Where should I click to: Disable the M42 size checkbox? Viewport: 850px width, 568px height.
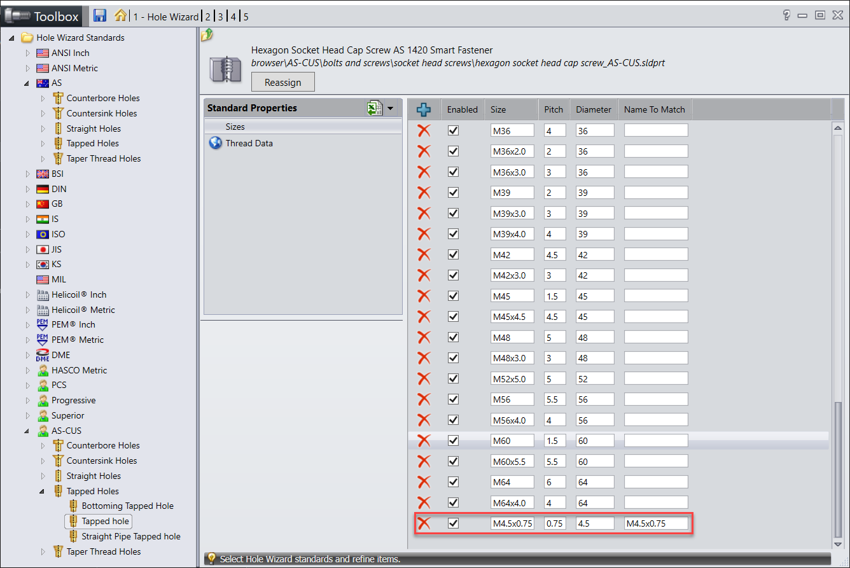tap(453, 254)
